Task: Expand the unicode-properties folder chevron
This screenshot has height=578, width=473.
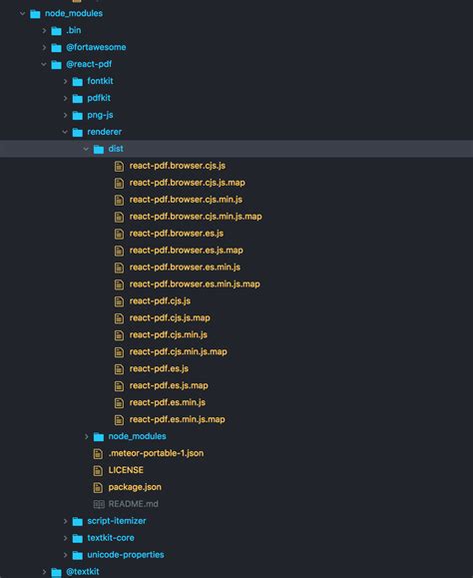Action: 65,555
